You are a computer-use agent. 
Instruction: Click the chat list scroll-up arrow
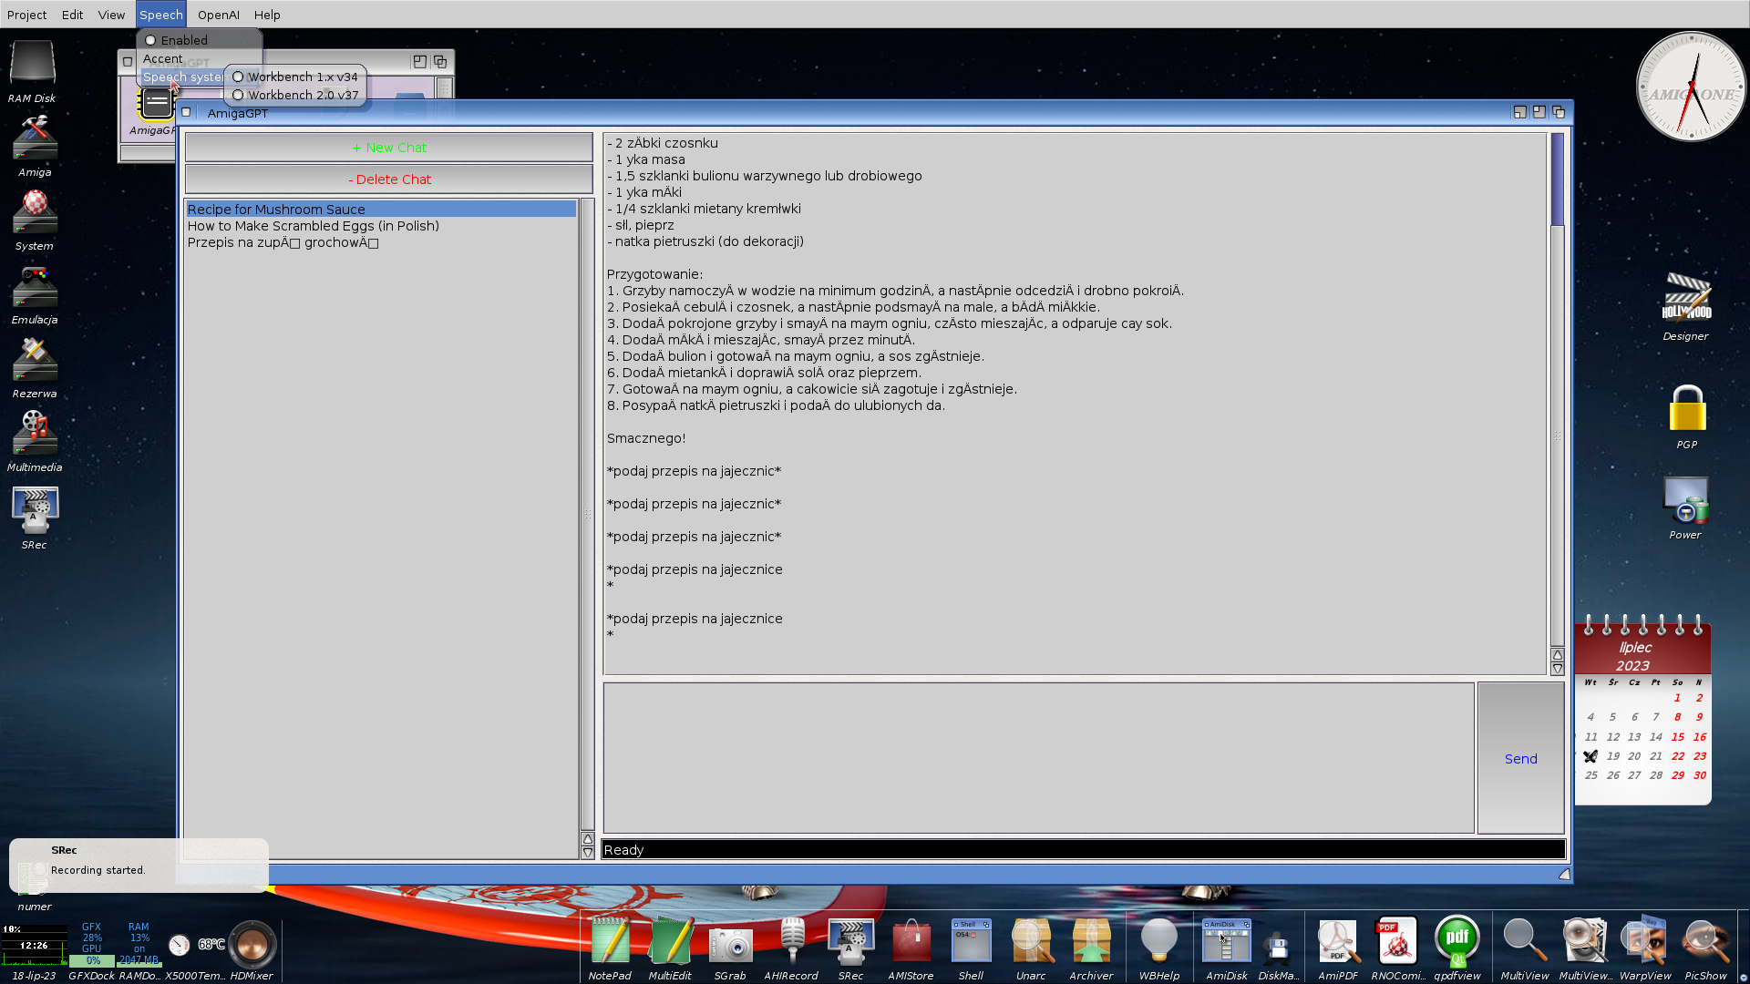588,839
